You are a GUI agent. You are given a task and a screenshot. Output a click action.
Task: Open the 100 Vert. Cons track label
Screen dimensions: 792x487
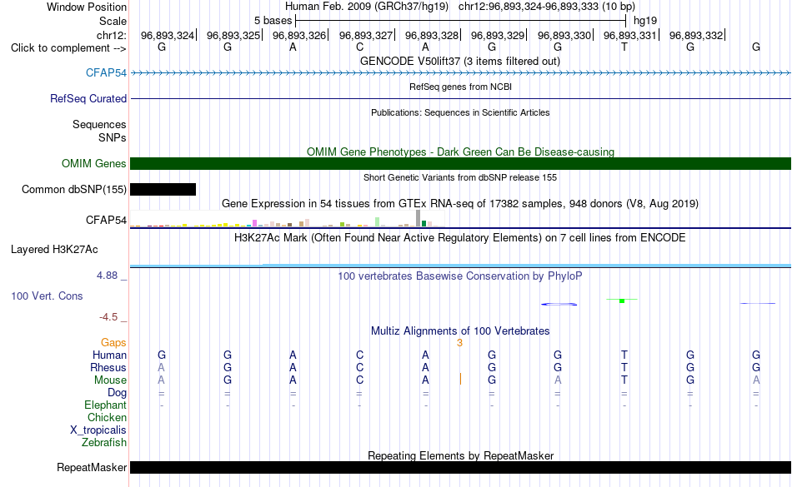tap(47, 296)
